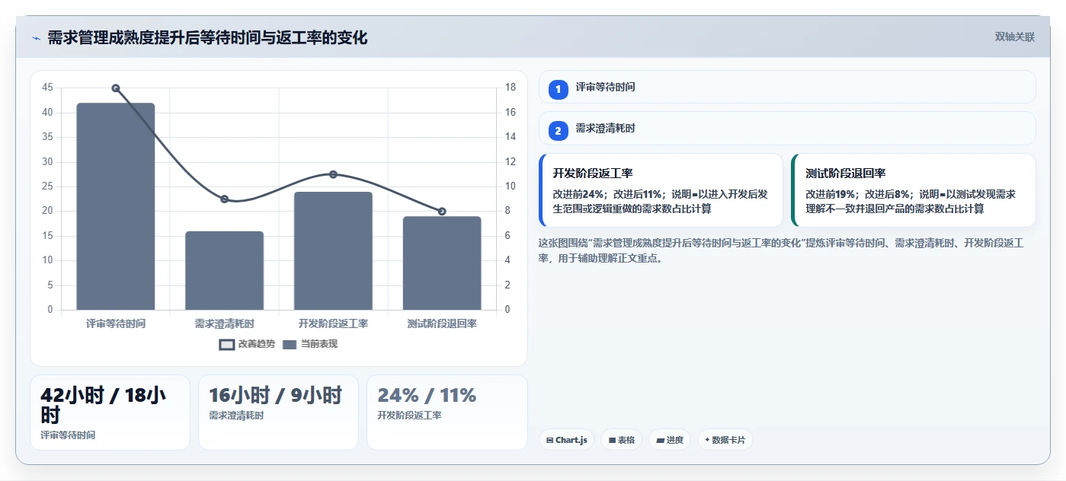Toggle the 改善趋势 legend item

[247, 344]
